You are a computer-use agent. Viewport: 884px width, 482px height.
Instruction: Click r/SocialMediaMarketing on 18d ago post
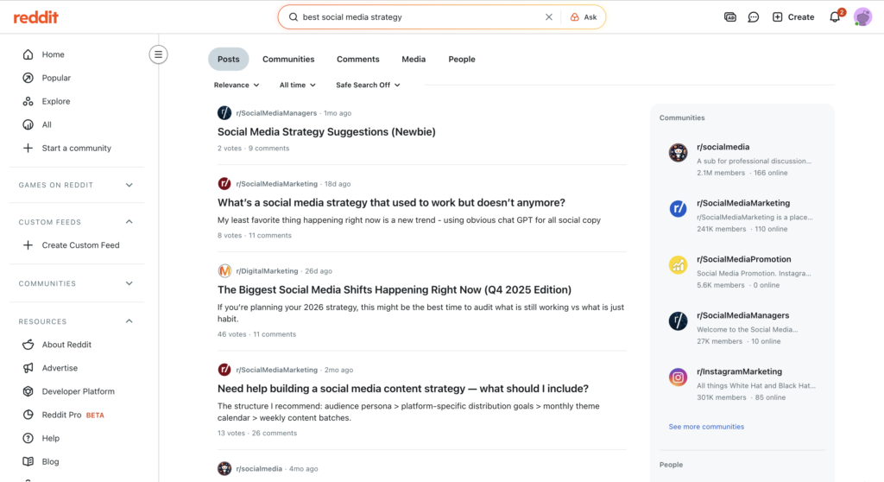pos(277,184)
